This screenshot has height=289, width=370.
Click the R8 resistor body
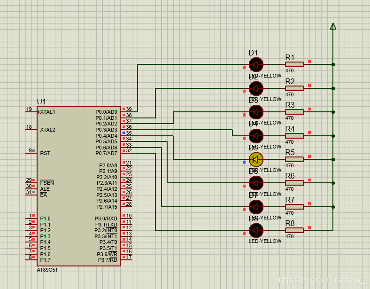(x=294, y=230)
